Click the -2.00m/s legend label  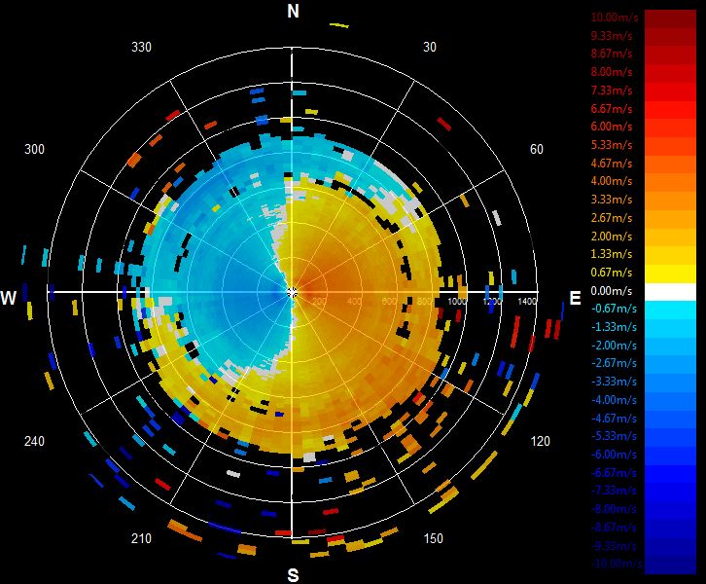pyautogui.click(x=614, y=346)
